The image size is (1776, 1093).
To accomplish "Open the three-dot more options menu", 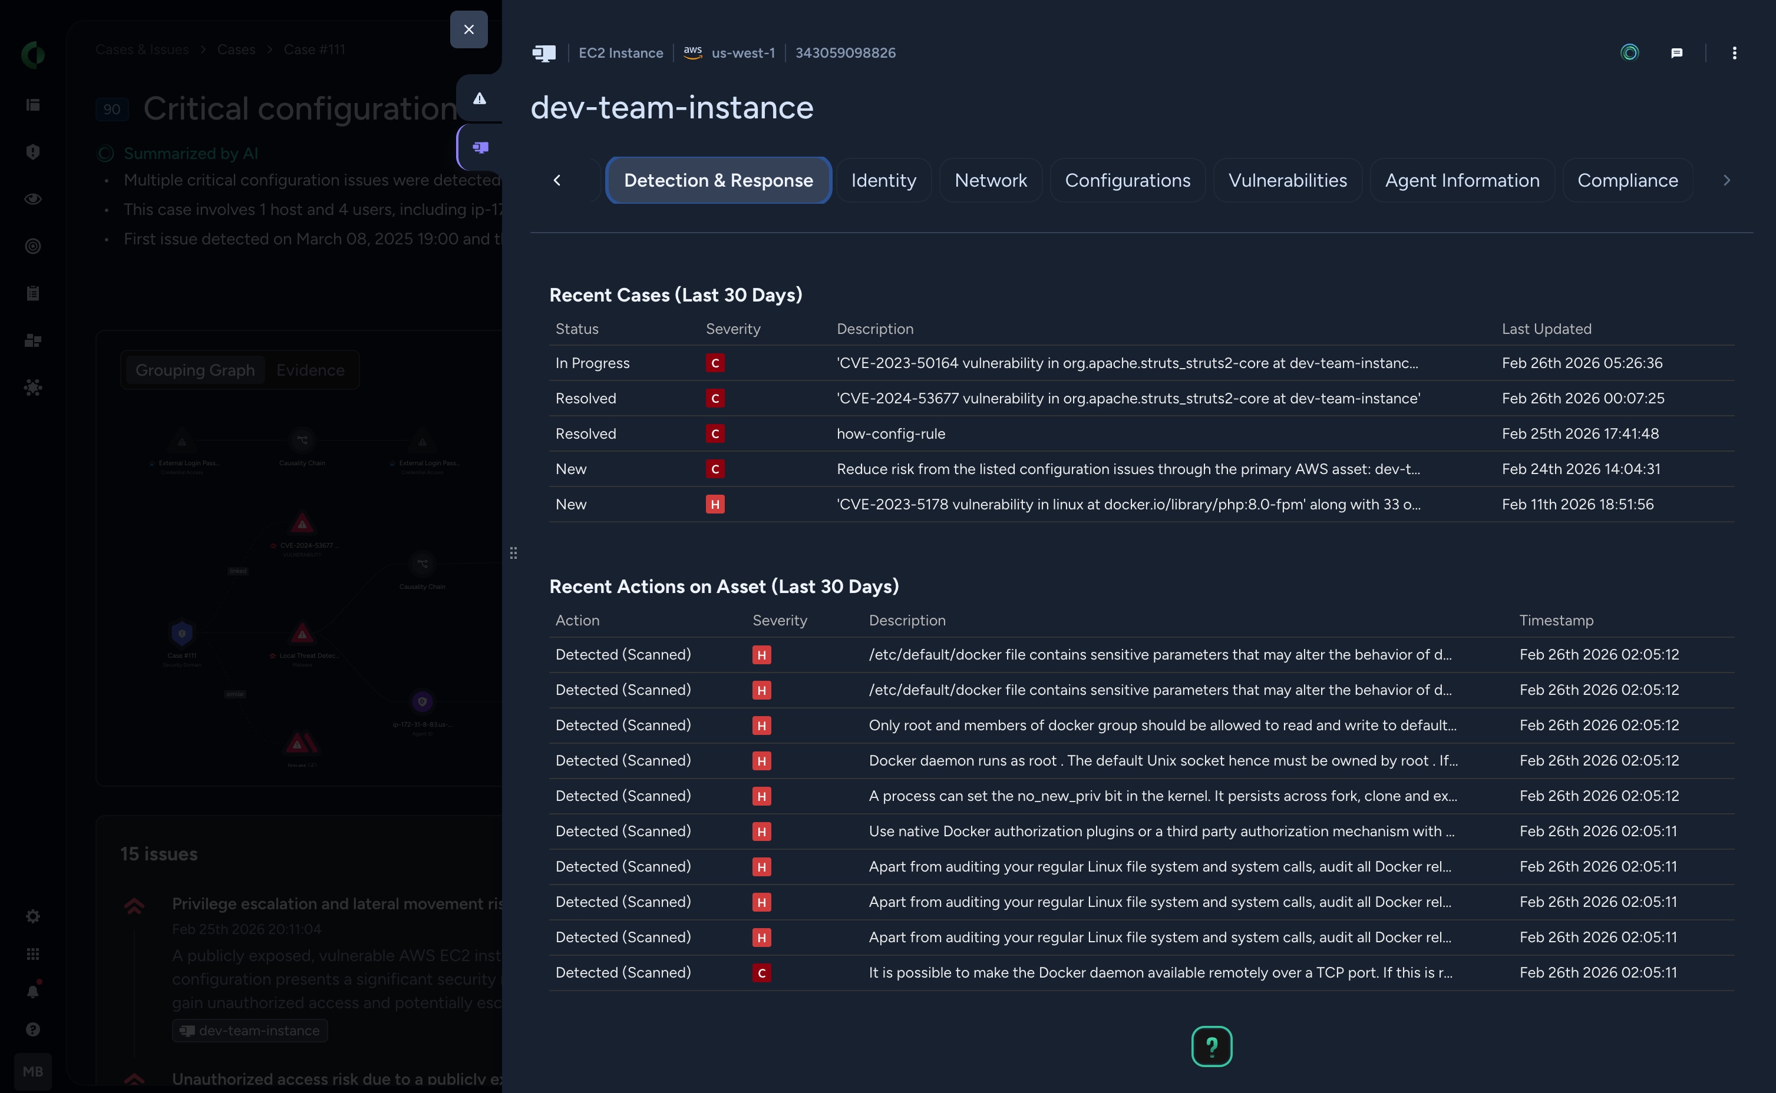I will 1734,53.
